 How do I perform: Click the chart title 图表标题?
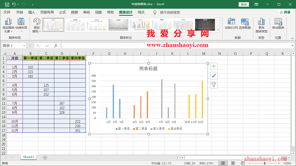[148, 69]
